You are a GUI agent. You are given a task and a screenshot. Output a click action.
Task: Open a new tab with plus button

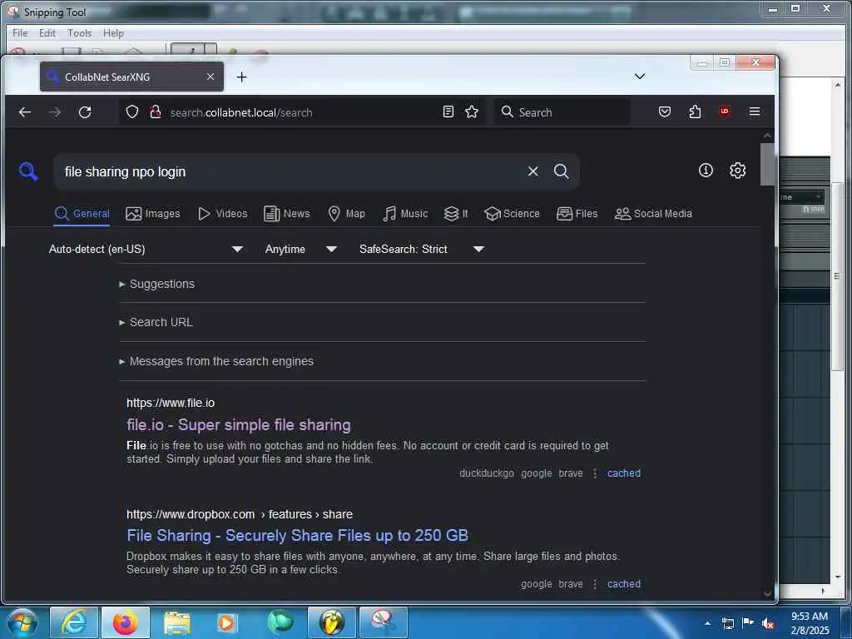[242, 77]
